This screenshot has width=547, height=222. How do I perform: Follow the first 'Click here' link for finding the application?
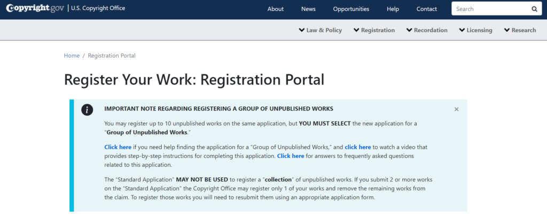118,147
